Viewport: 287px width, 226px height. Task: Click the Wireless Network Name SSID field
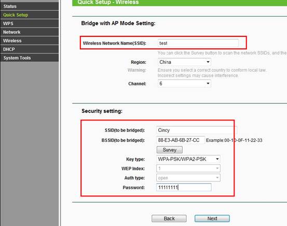198,43
